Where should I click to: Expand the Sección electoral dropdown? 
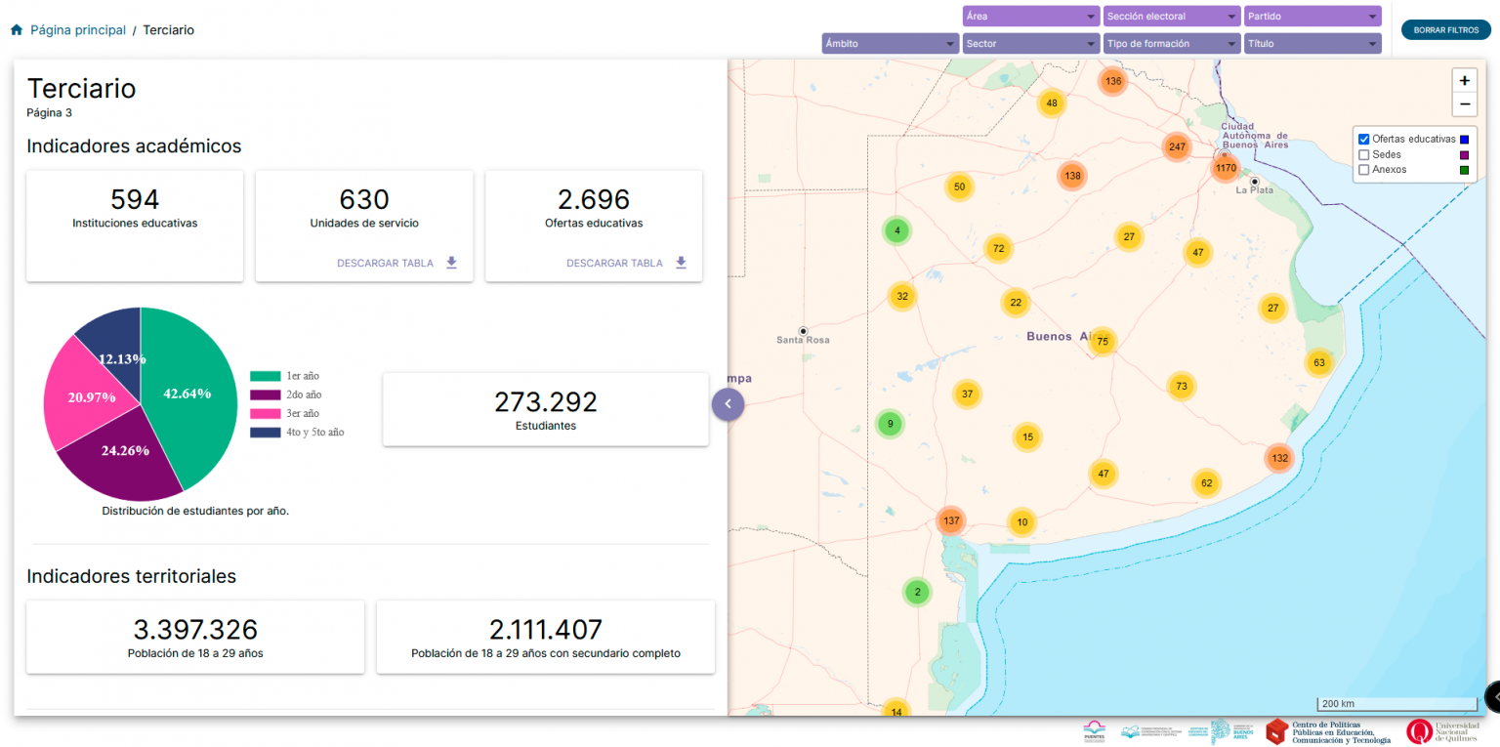1171,17
